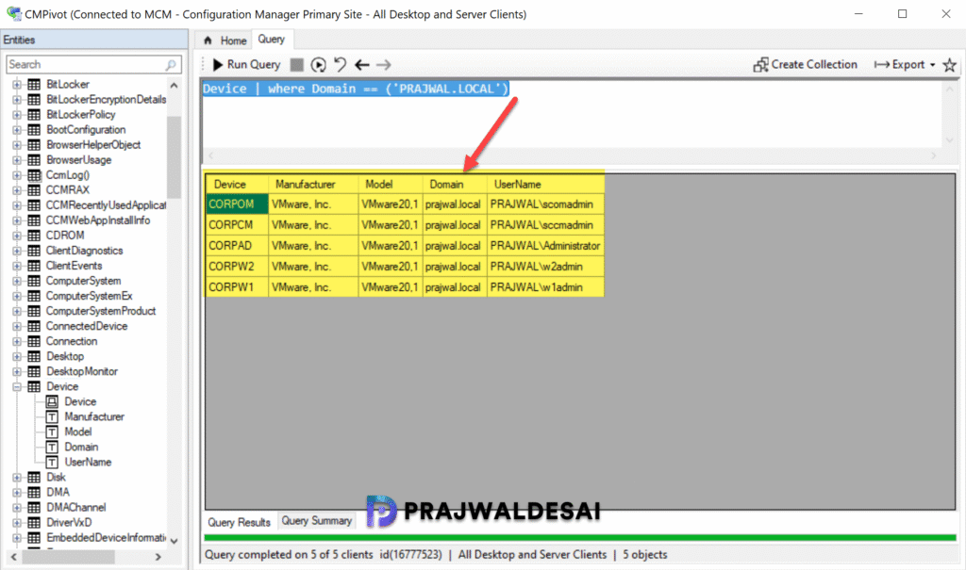This screenshot has width=966, height=570.
Task: Click the CDROM table icon
Action: tap(35, 236)
